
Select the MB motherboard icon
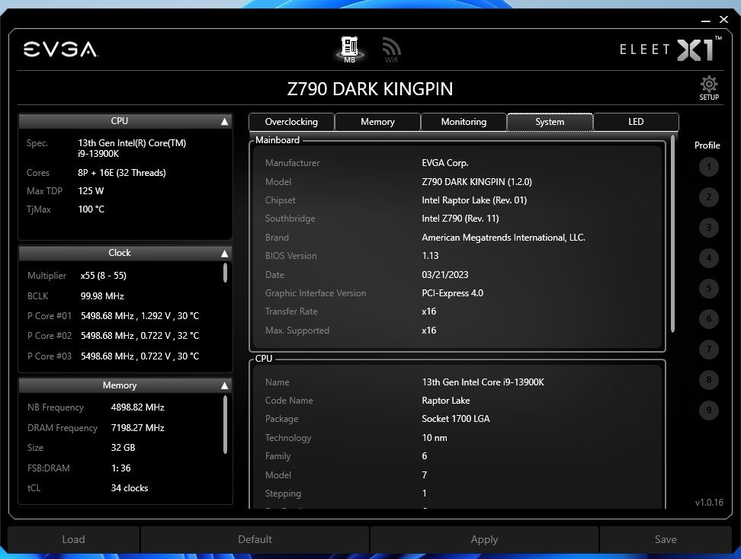click(x=350, y=50)
